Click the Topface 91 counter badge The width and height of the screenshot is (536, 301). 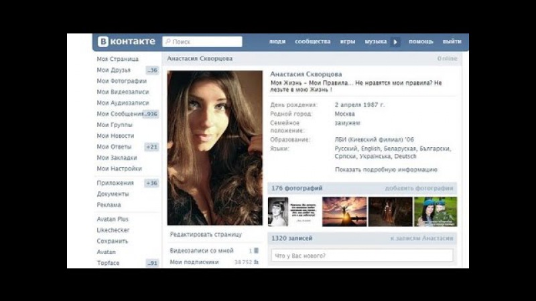pos(152,264)
